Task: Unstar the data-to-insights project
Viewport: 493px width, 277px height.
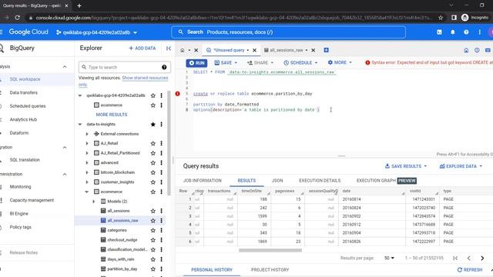Action: 153,125
